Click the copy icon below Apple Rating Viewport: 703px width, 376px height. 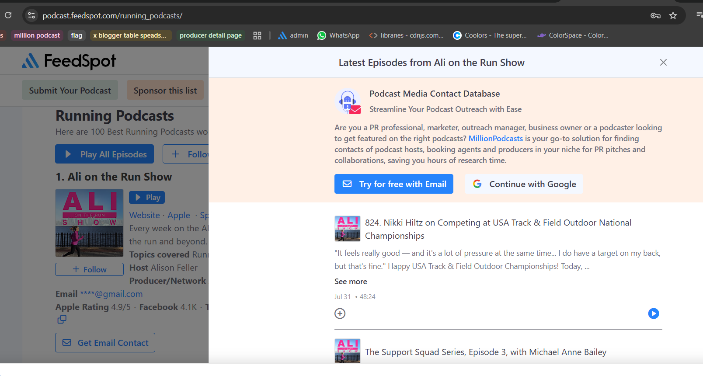(x=62, y=320)
